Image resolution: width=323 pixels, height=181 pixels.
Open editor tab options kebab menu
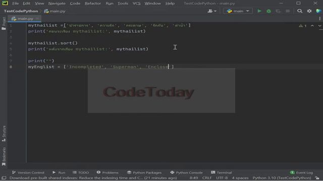click(319, 19)
